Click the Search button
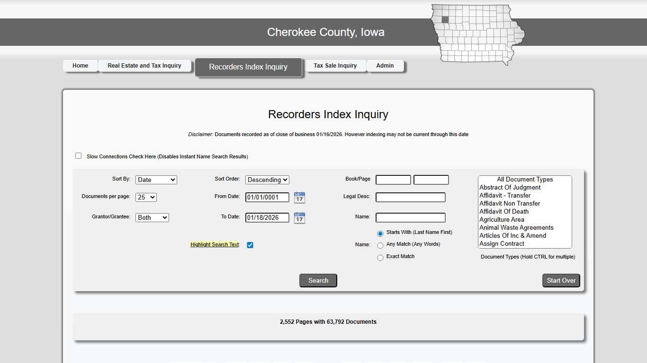The image size is (647, 363). tap(318, 280)
